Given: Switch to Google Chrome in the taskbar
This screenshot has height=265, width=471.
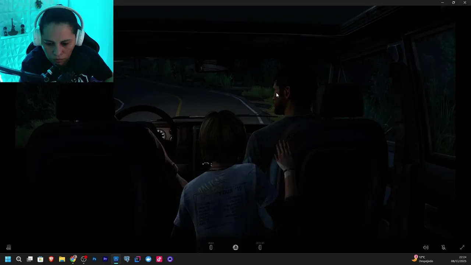Looking at the screenshot, I should (73, 259).
